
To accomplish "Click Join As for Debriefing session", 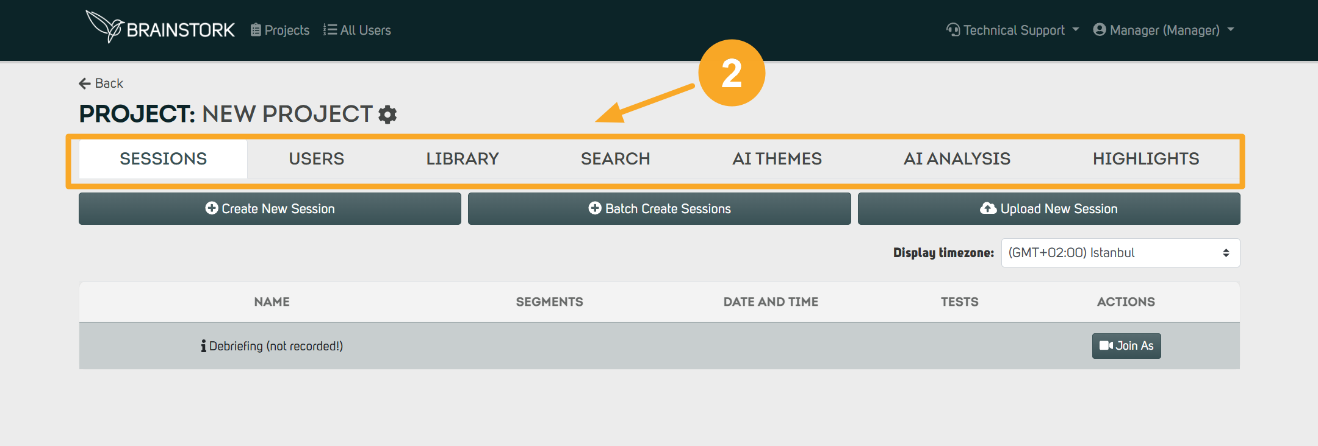I will [x=1126, y=346].
